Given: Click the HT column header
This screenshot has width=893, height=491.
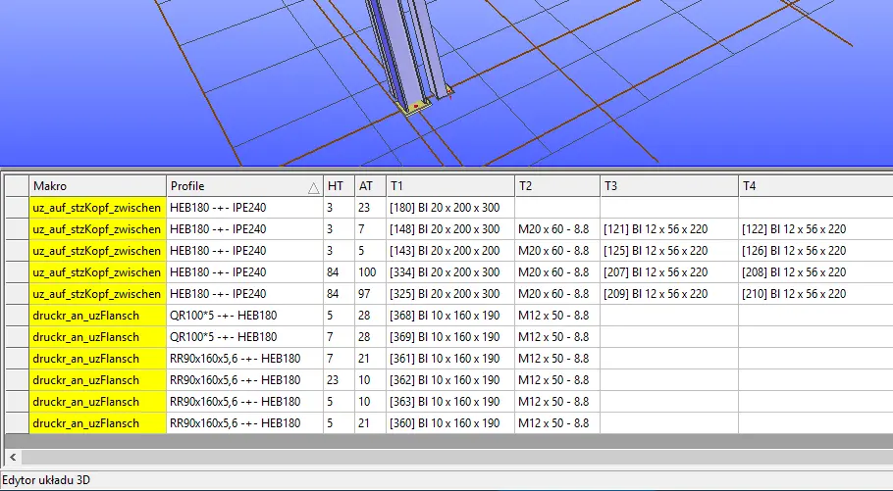Looking at the screenshot, I should (x=338, y=186).
